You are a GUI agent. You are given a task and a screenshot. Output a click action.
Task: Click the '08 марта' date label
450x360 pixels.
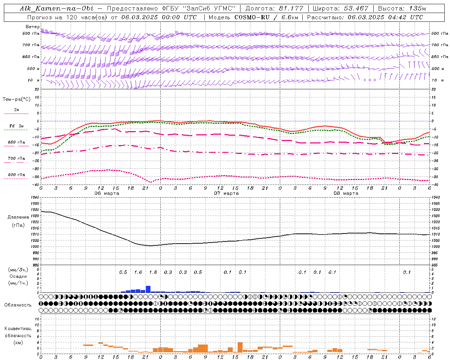(x=346, y=193)
